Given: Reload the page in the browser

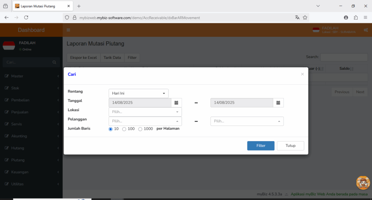Looking at the screenshot, I should 26,17.
